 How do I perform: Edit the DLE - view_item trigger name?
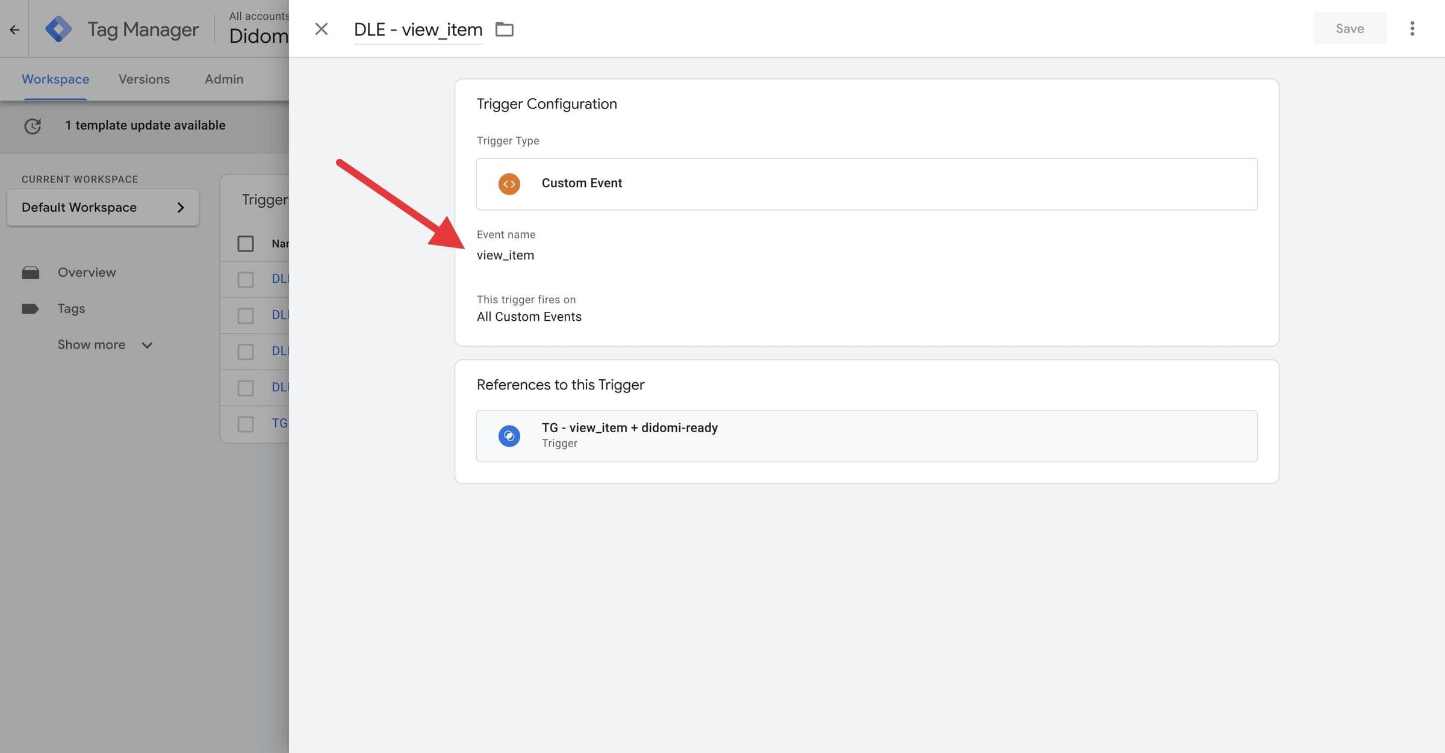pyautogui.click(x=418, y=29)
